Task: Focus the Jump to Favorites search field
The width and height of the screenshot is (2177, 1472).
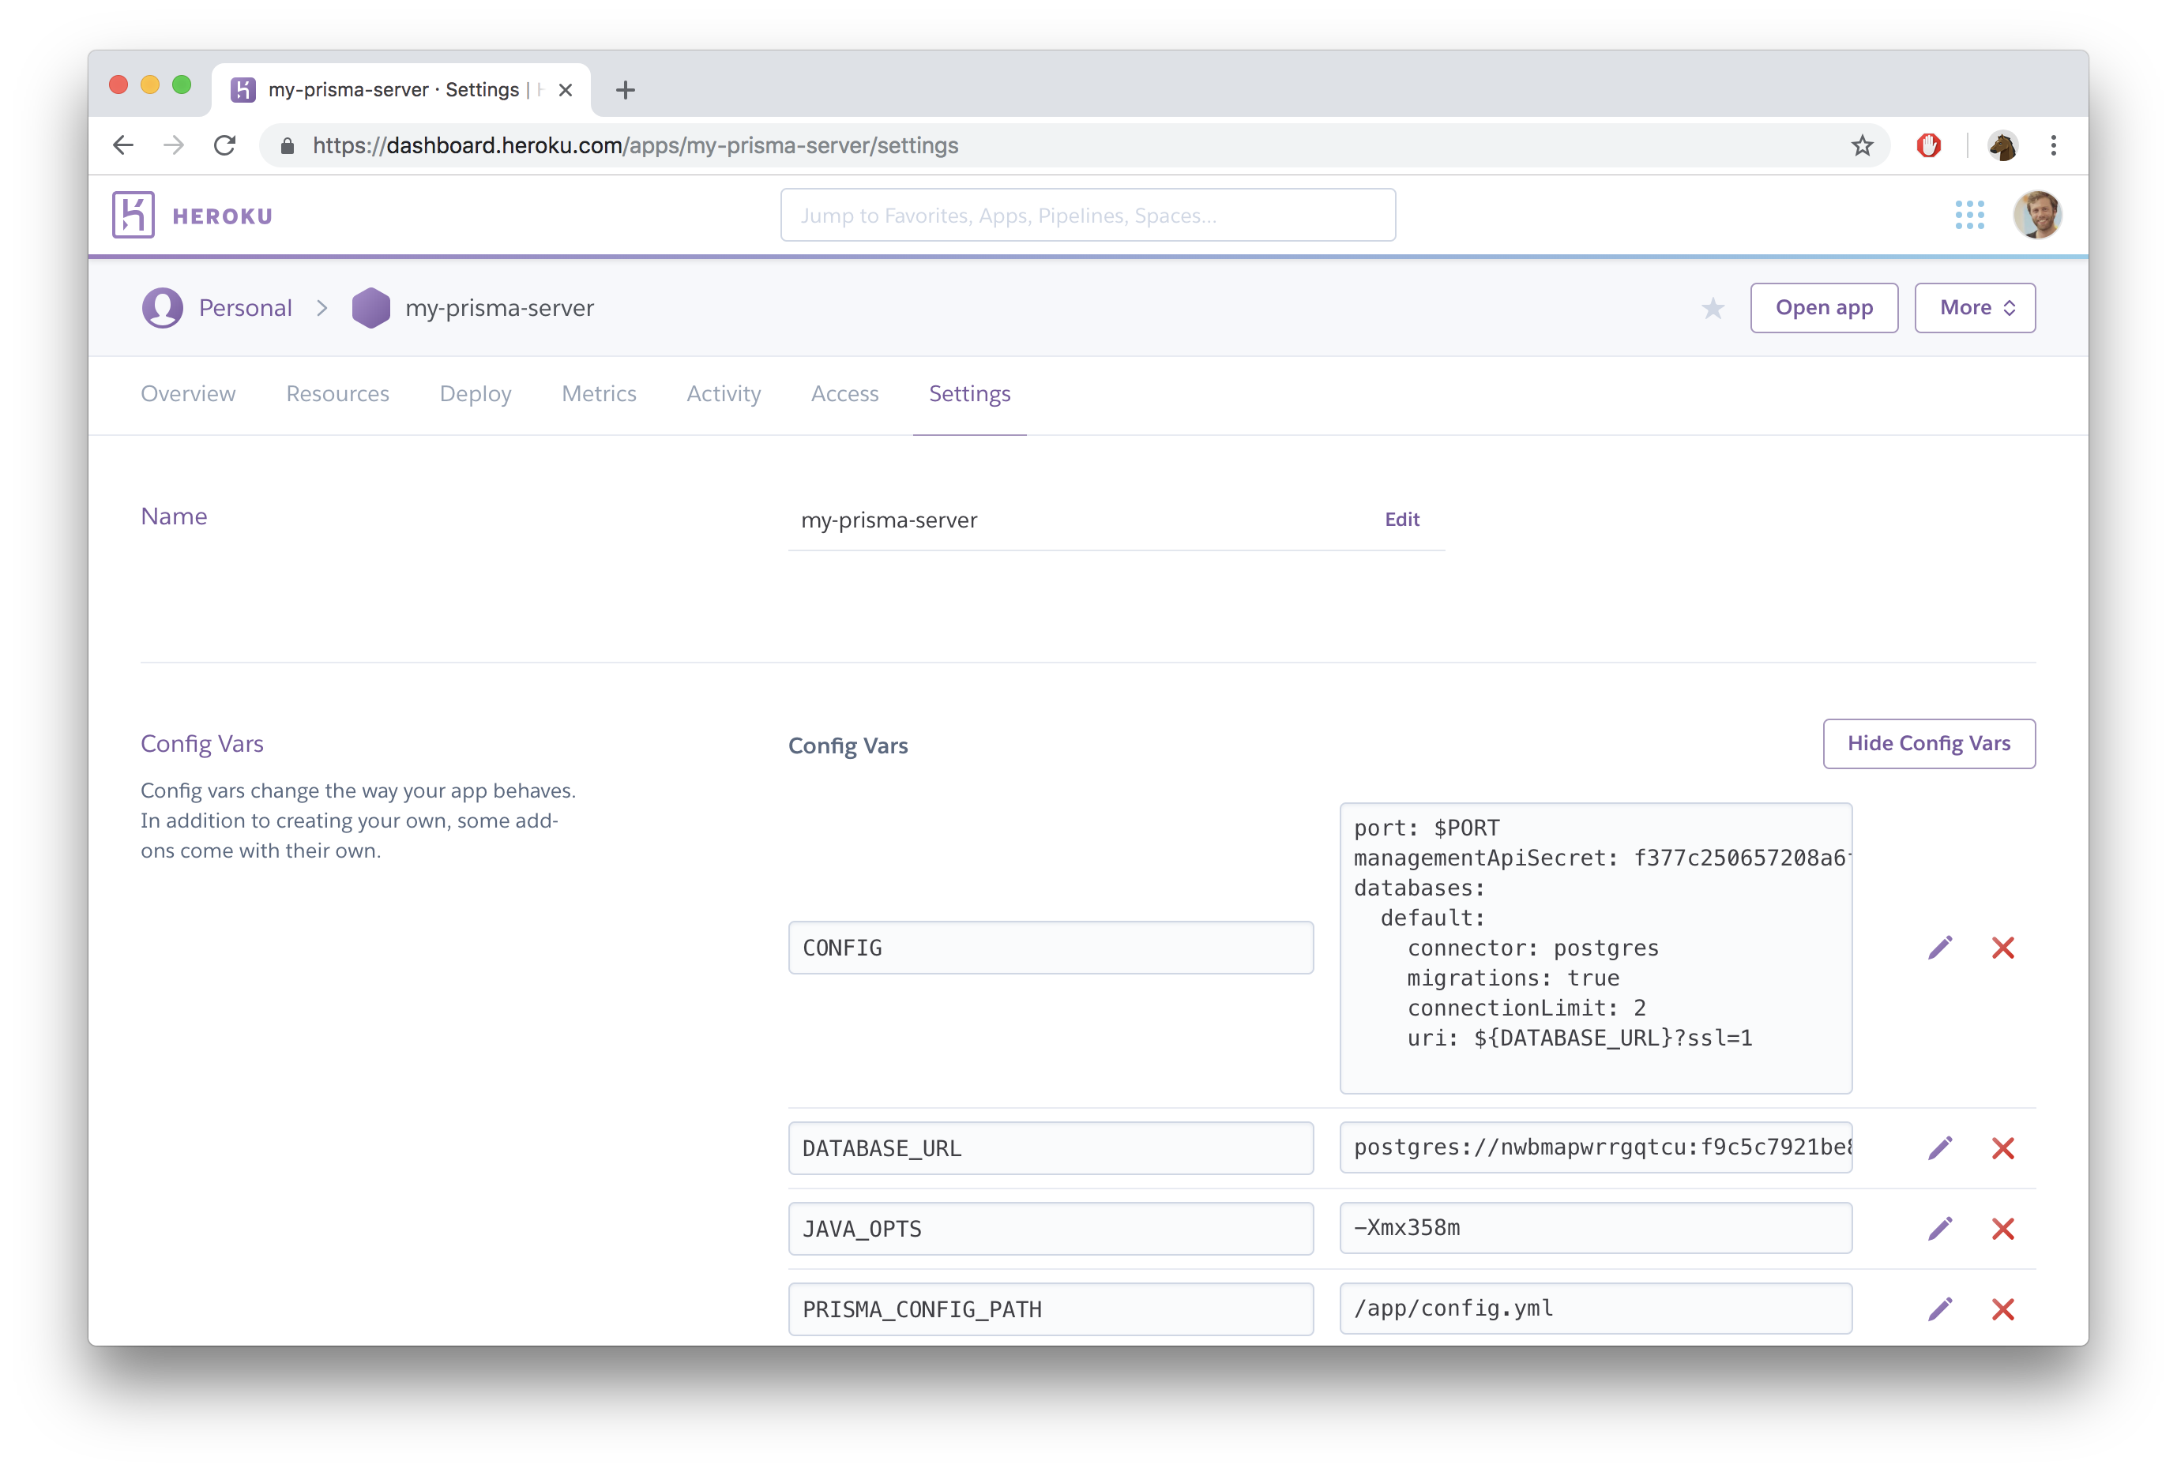Action: (x=1087, y=216)
